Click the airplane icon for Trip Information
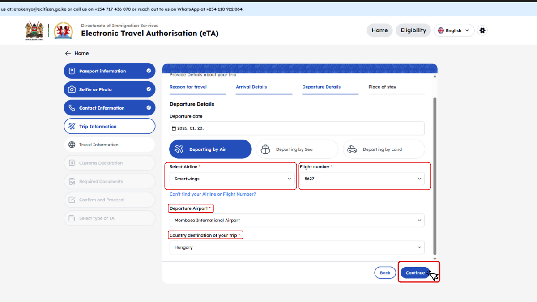 72,126
